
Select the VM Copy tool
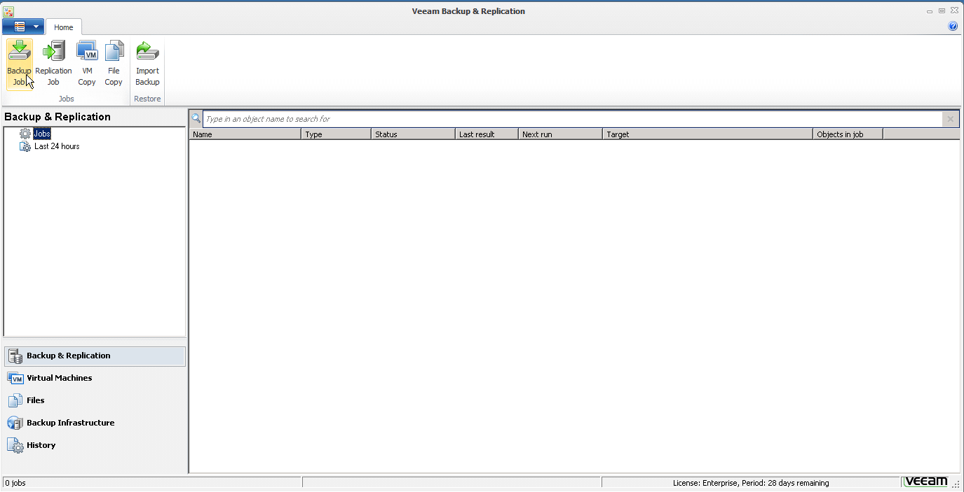[x=87, y=63]
